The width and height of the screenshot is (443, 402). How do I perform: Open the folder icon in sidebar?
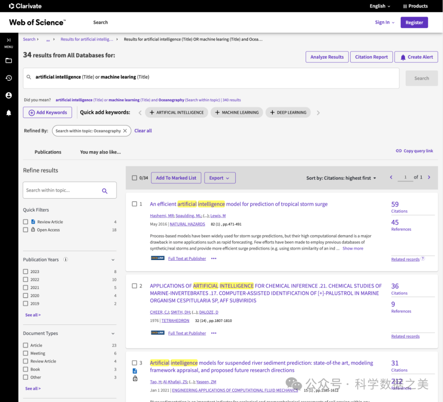9,61
